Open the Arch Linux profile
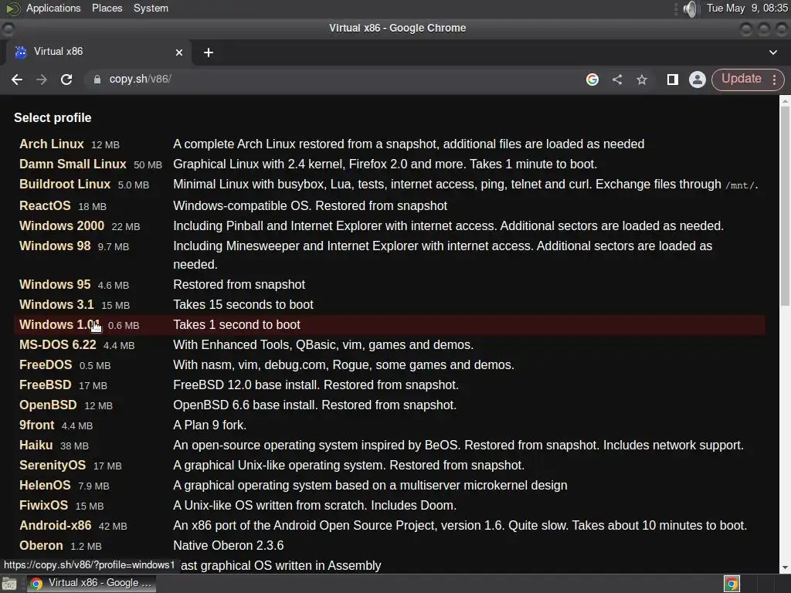The image size is (791, 593). pyautogui.click(x=52, y=144)
